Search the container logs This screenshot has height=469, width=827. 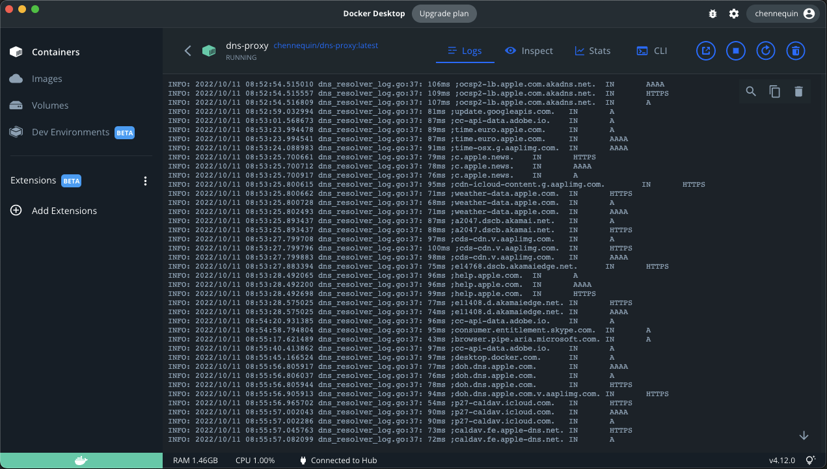(751, 92)
